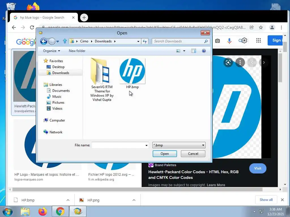The width and height of the screenshot is (290, 217).
Task: Open the HP.png download item
Action: (x=93, y=200)
